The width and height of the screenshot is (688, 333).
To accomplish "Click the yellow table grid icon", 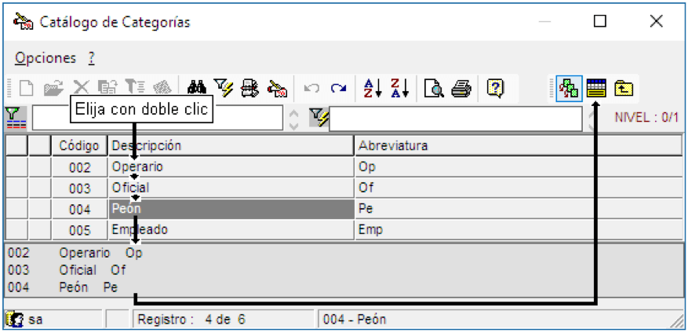I will click(x=596, y=88).
